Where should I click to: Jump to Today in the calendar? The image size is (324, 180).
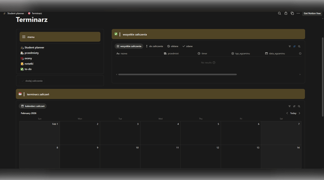click(x=293, y=113)
